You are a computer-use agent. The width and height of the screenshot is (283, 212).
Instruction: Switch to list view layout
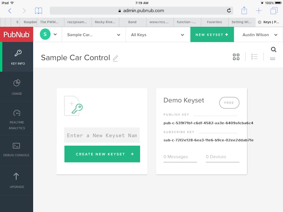(x=254, y=57)
